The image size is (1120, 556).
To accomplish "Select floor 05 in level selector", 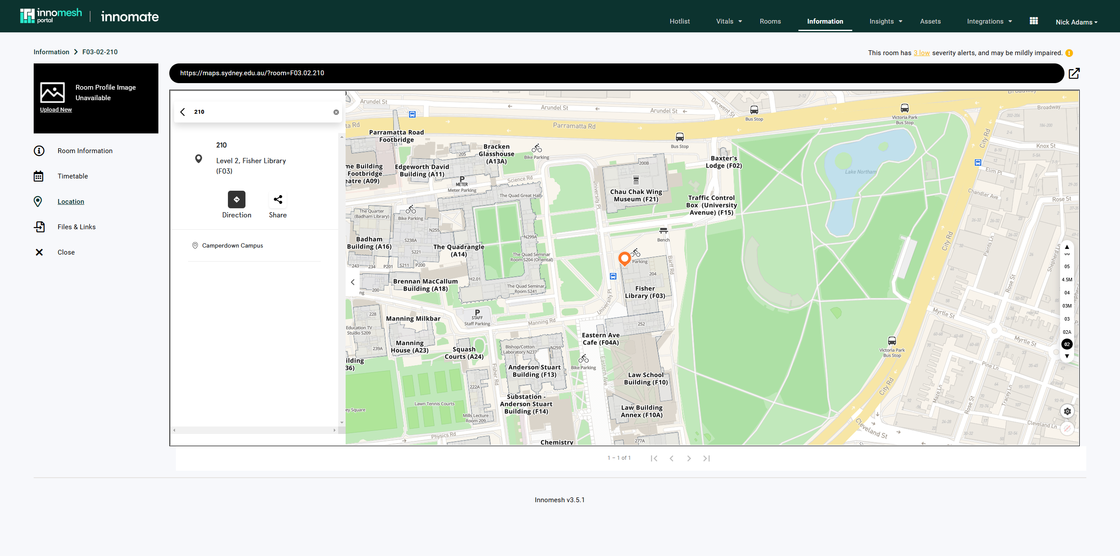I will tap(1067, 267).
